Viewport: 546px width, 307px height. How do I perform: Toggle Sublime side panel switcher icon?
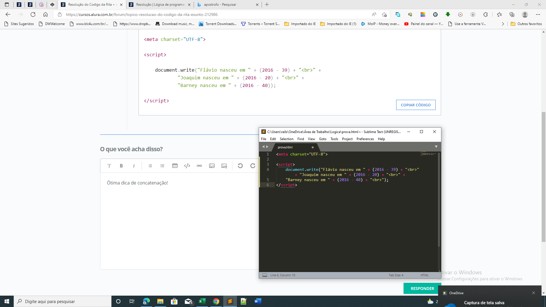(265, 275)
